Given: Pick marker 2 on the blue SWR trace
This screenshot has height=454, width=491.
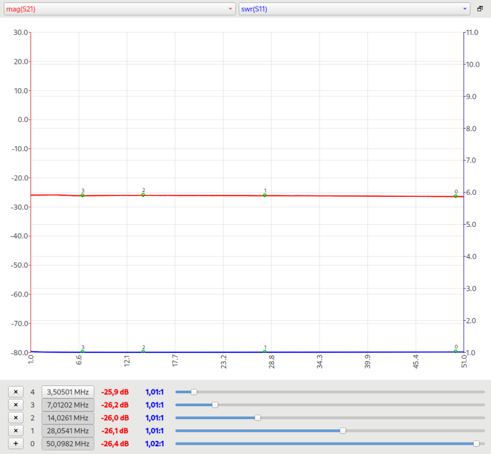Looking at the screenshot, I should (143, 352).
